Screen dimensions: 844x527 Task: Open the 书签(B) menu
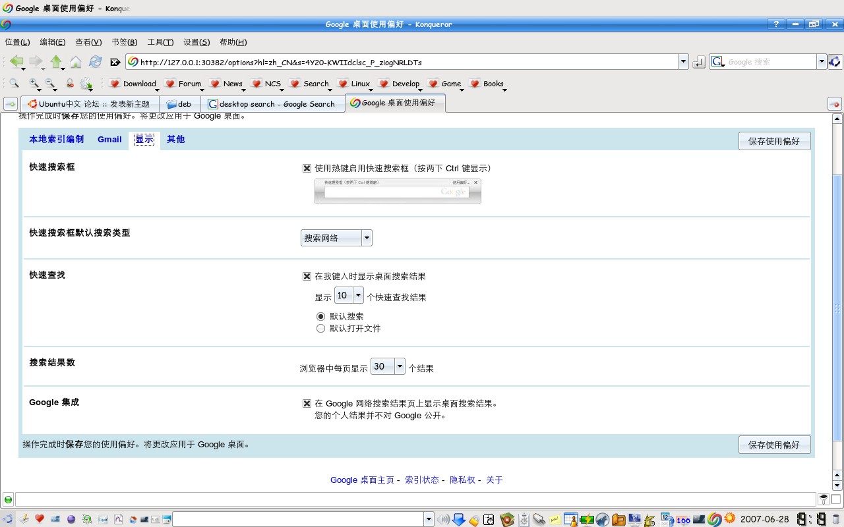tap(125, 42)
